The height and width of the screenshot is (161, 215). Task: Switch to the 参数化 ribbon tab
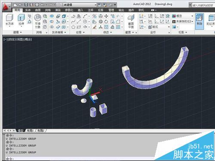[x=69, y=10]
